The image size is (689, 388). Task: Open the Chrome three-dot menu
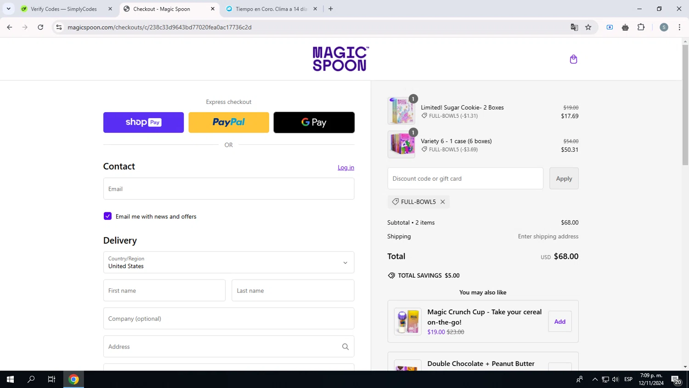(x=679, y=27)
